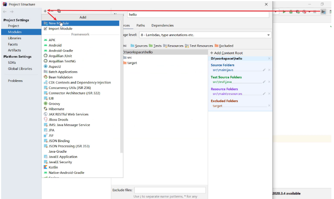Mark as Tests button
This screenshot has width=334, height=199.
[x=155, y=46]
